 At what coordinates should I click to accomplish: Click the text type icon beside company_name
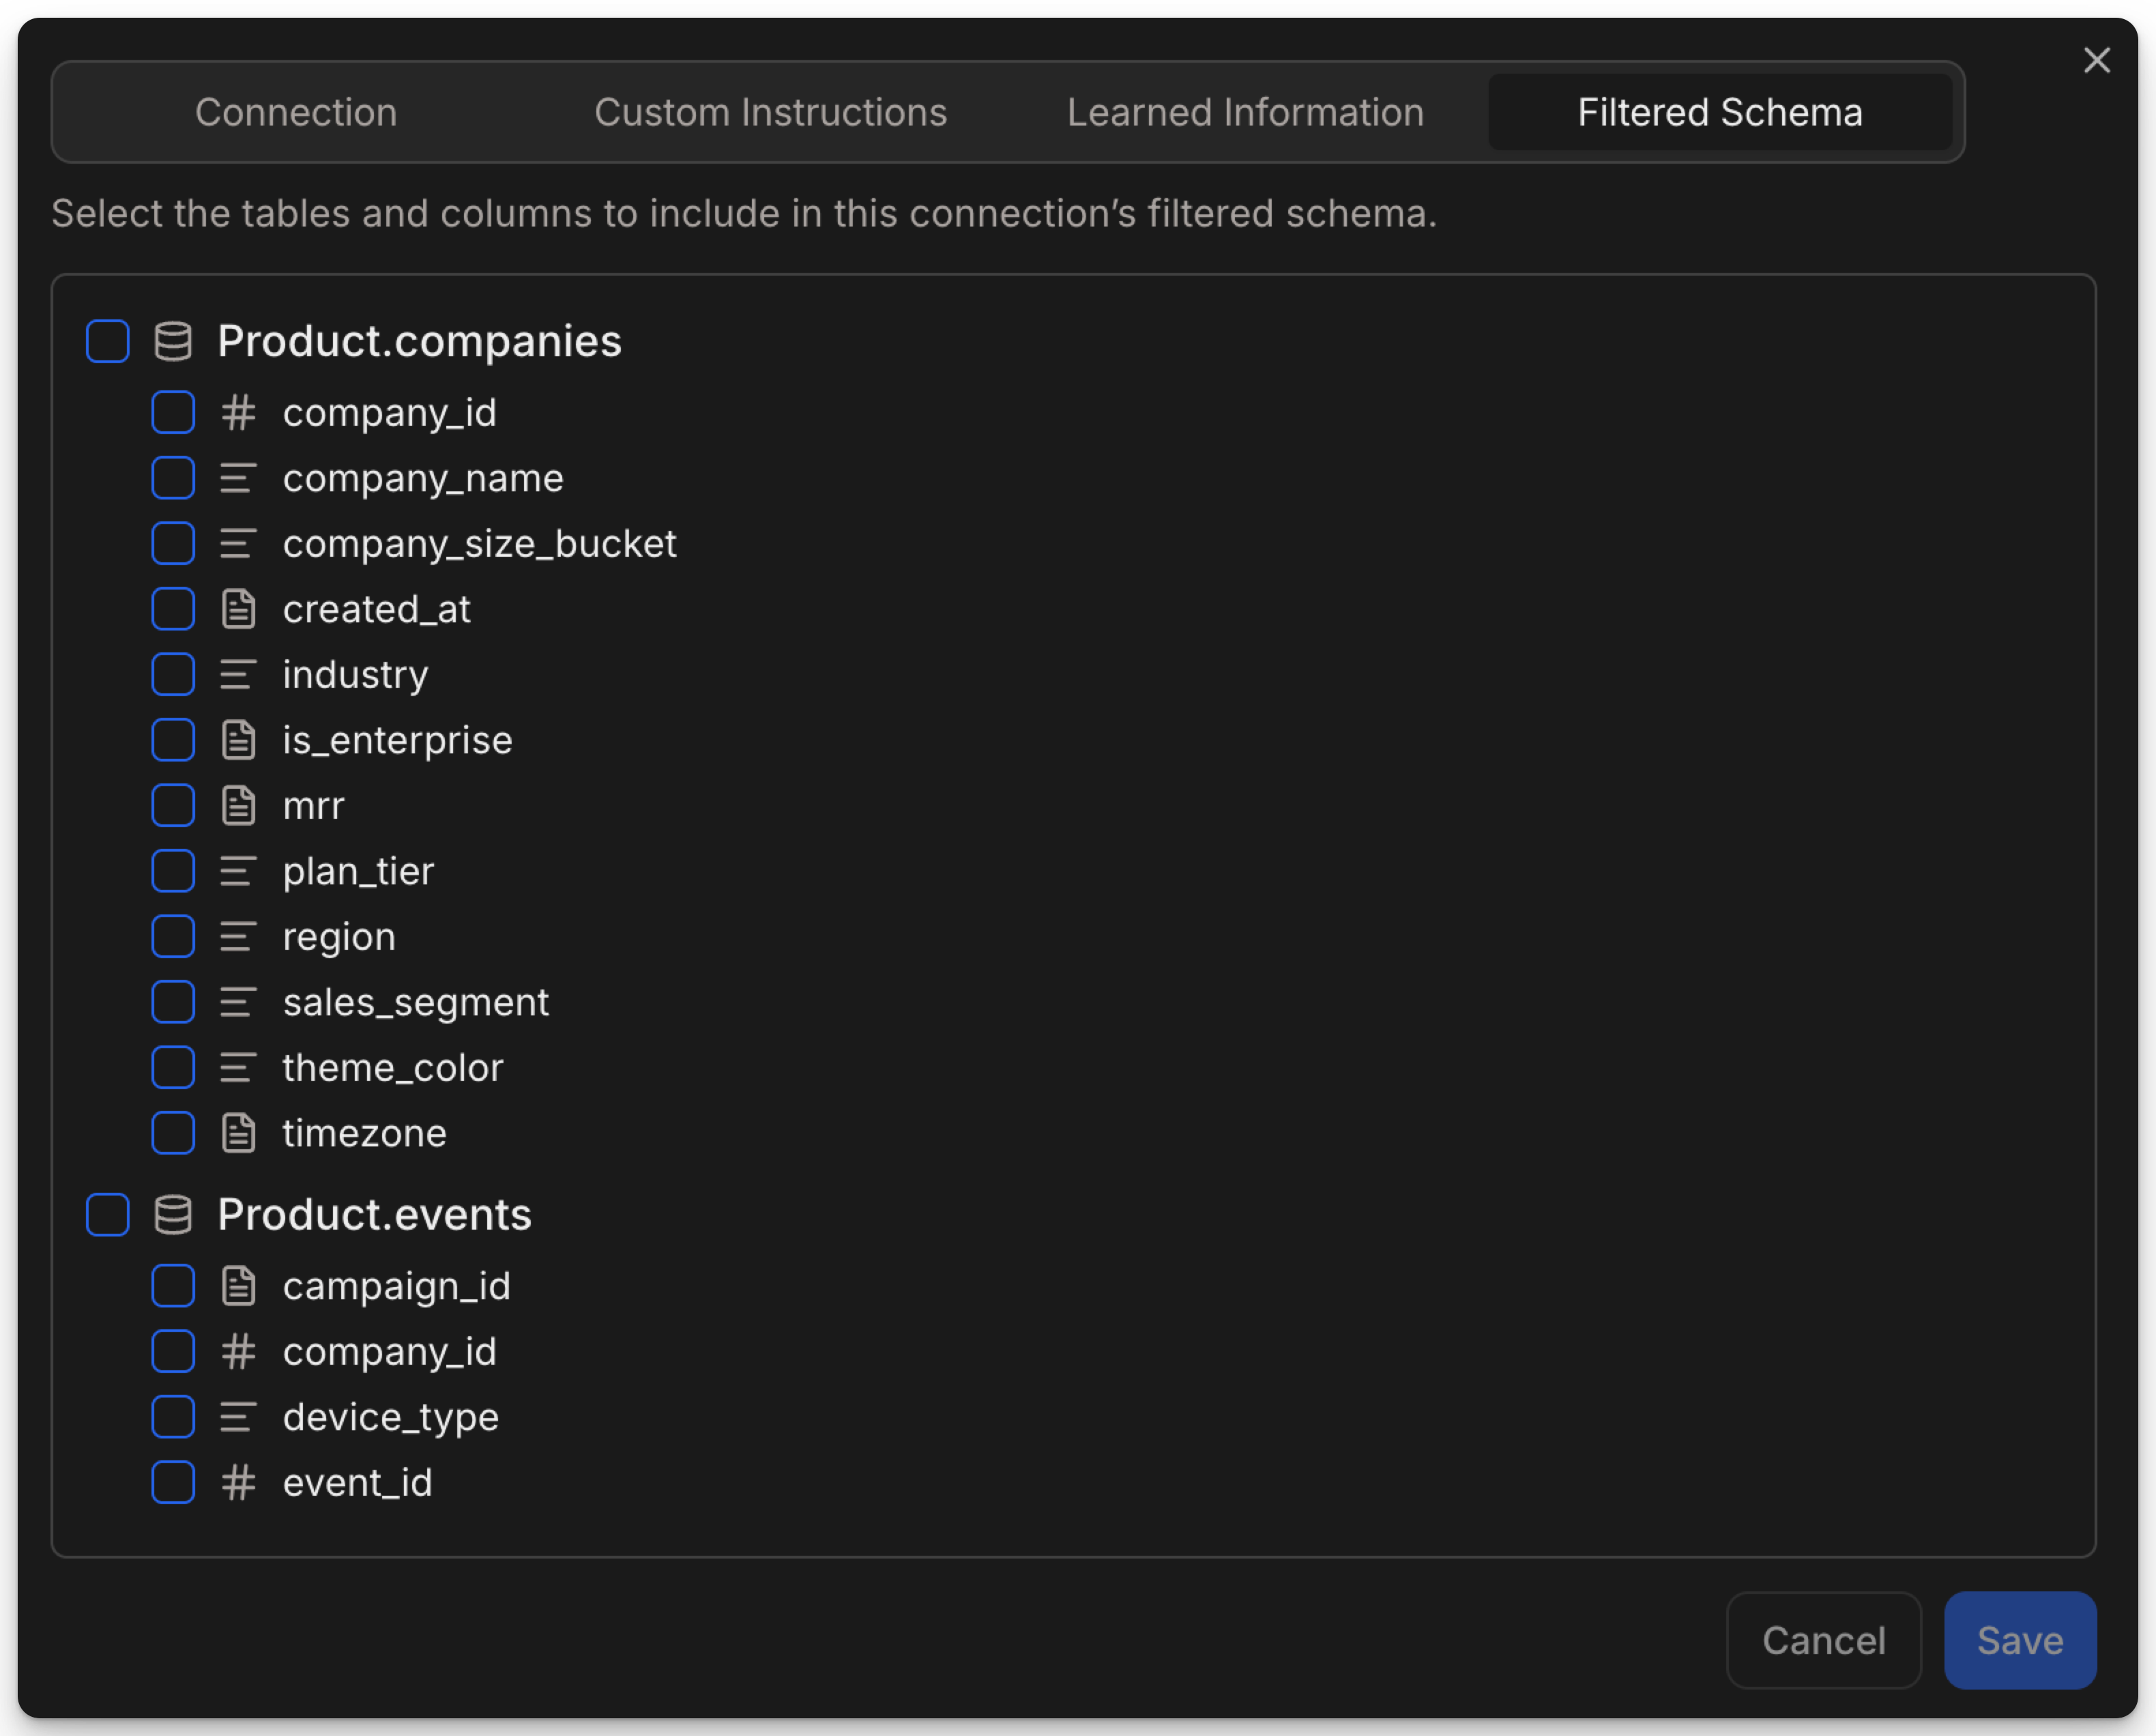click(238, 478)
